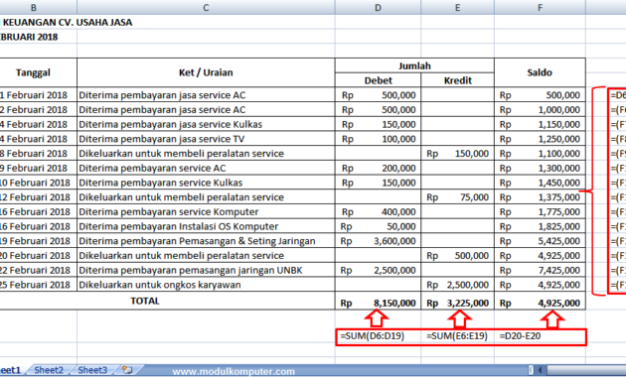Select description 'Diterima pembayaran jasa service TV'
Image resolution: width=626 pixels, height=377 pixels.
(x=206, y=139)
